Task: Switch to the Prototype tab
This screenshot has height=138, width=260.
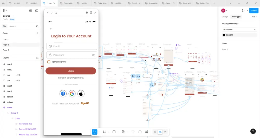Action: pos(236,17)
